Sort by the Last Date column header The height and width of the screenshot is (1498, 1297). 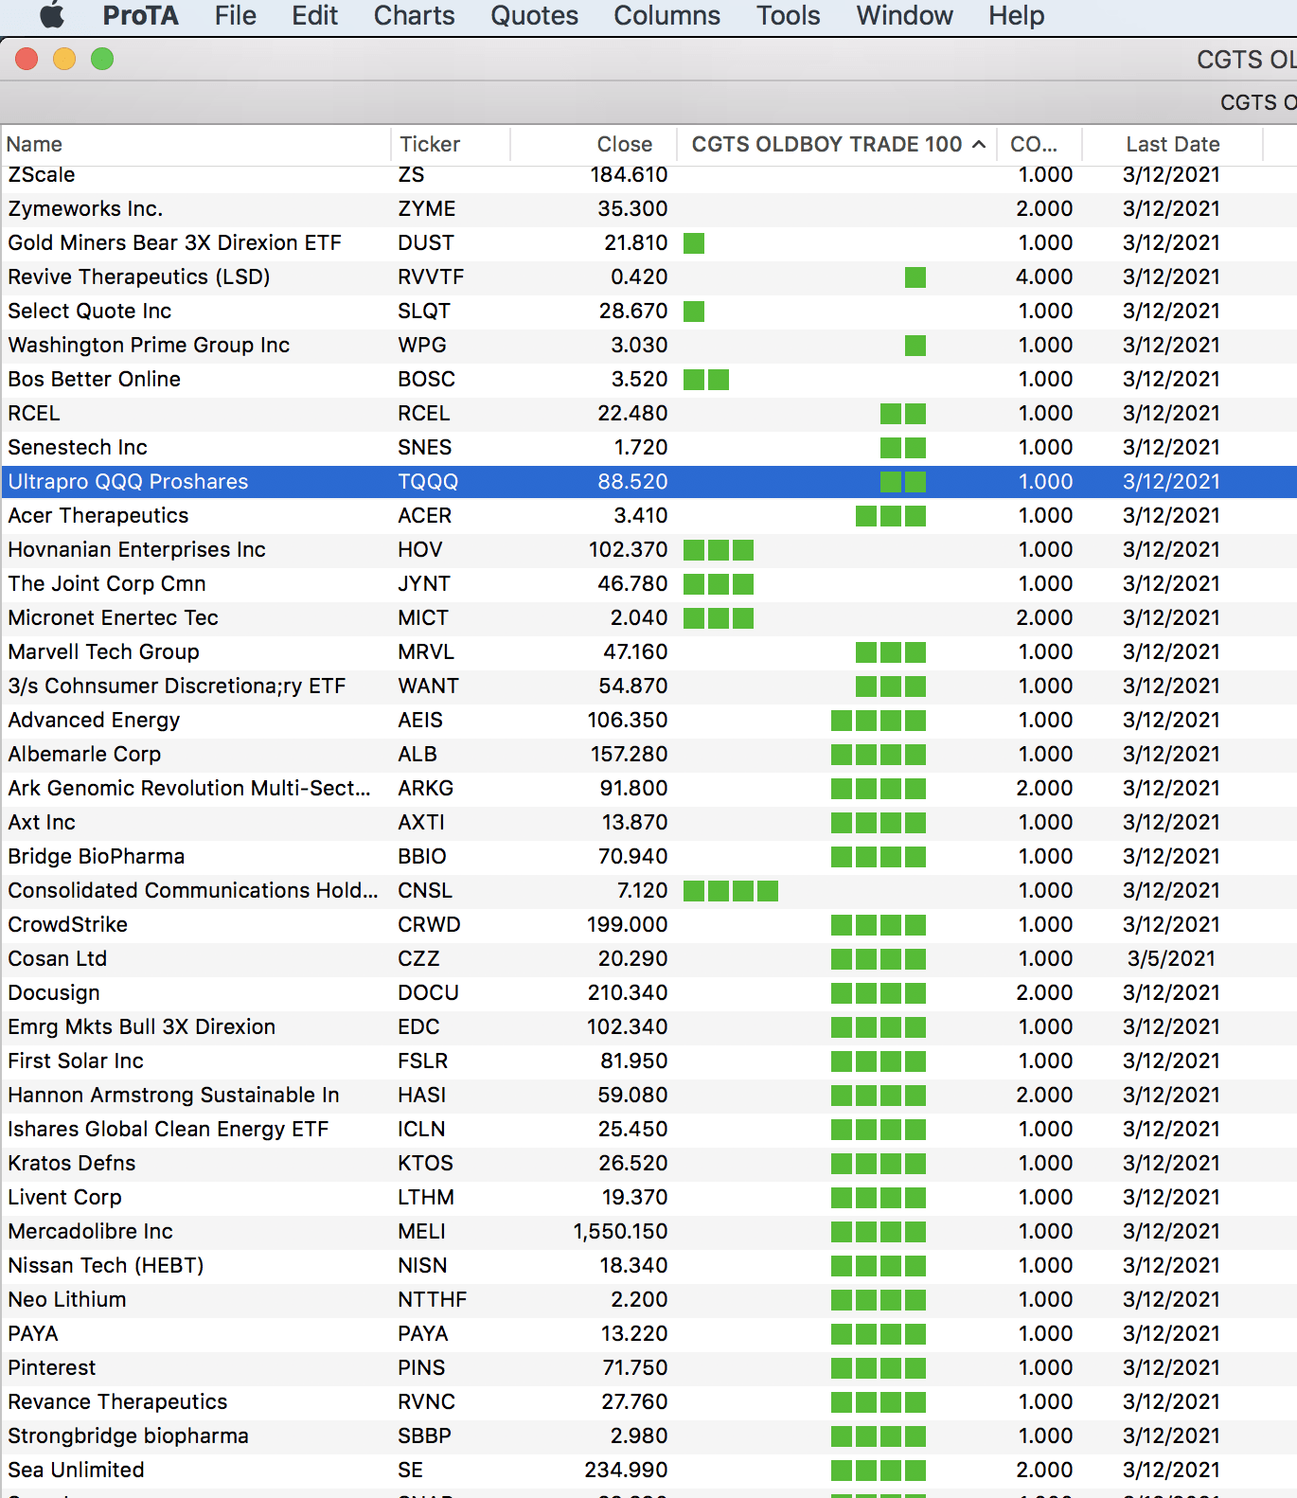(x=1172, y=144)
